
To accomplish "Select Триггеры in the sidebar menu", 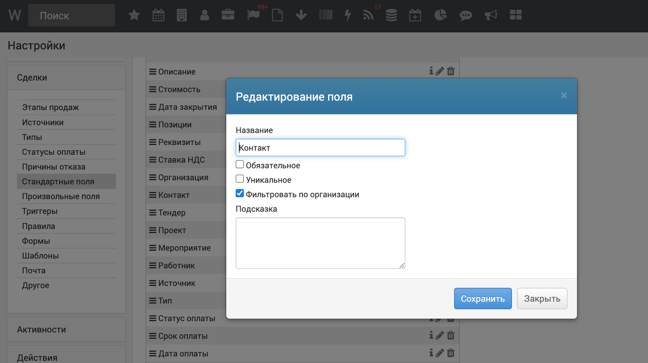I will click(40, 211).
